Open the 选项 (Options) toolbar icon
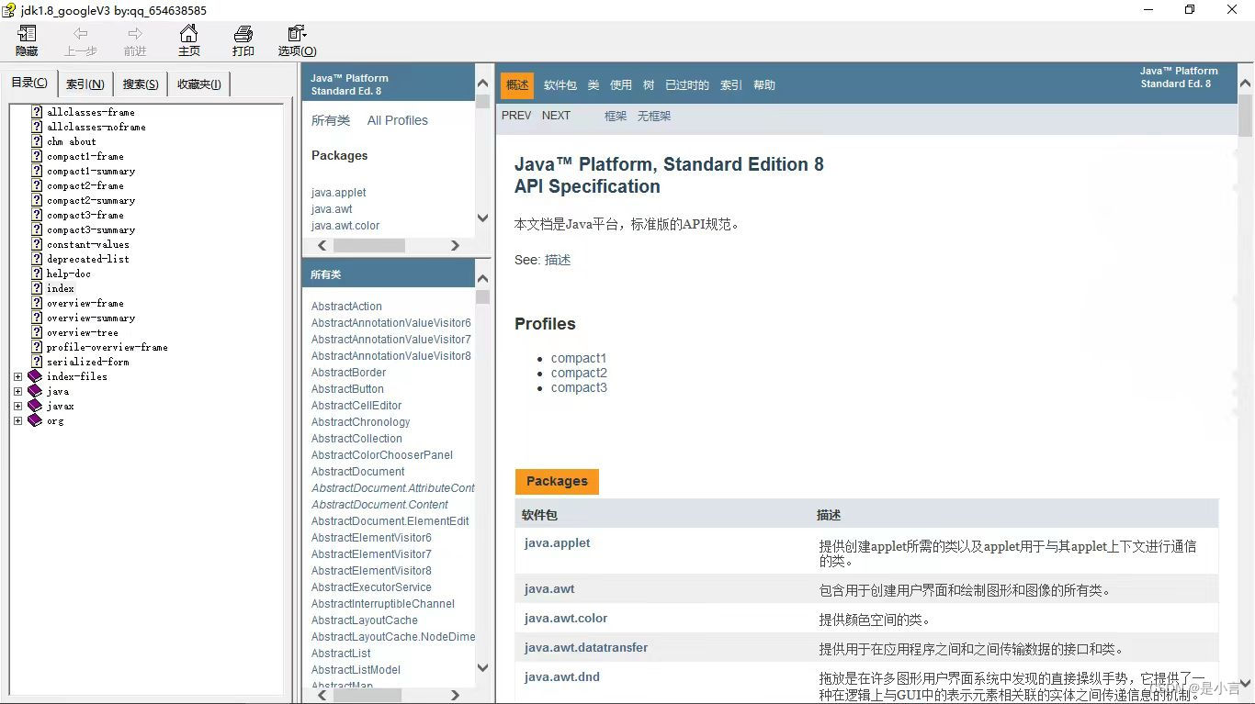The image size is (1255, 704). coord(297,35)
